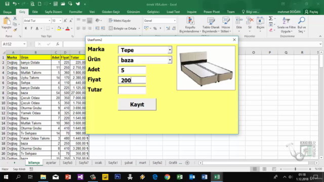Open Photoshop from the Windows taskbar
The width and height of the screenshot is (324, 182).
[117, 177]
